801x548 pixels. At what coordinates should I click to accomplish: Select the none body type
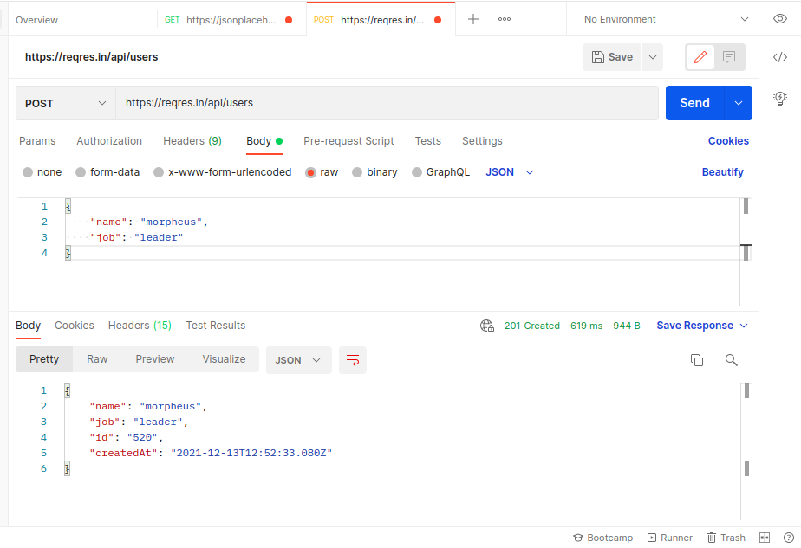coord(42,172)
